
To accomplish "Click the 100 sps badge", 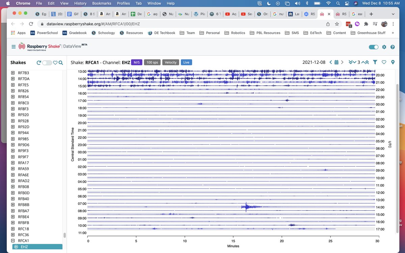I will coord(152,62).
